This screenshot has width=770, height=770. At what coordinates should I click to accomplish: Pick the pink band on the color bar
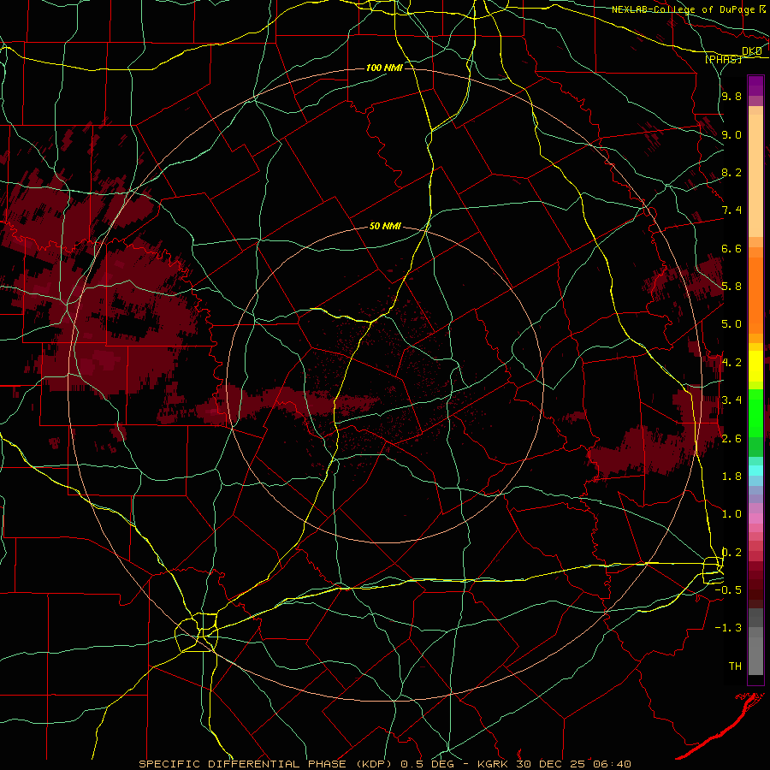click(755, 518)
